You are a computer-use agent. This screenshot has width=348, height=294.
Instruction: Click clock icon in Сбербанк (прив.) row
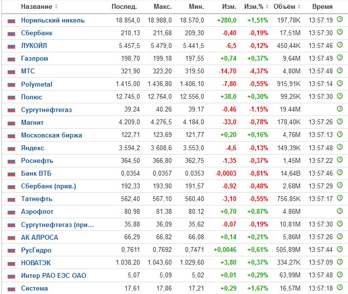340,185
